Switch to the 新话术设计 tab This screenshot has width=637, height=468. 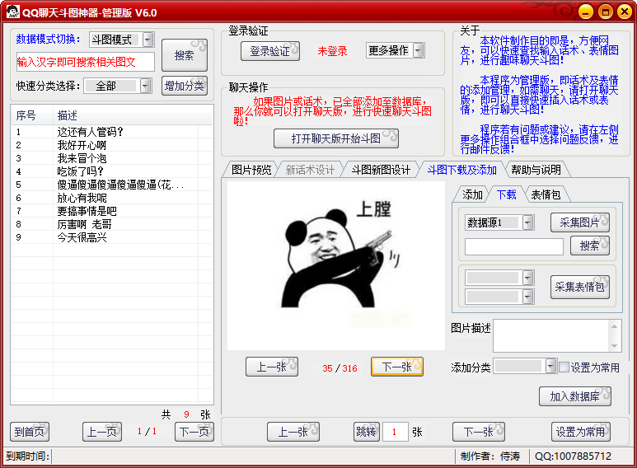point(310,170)
